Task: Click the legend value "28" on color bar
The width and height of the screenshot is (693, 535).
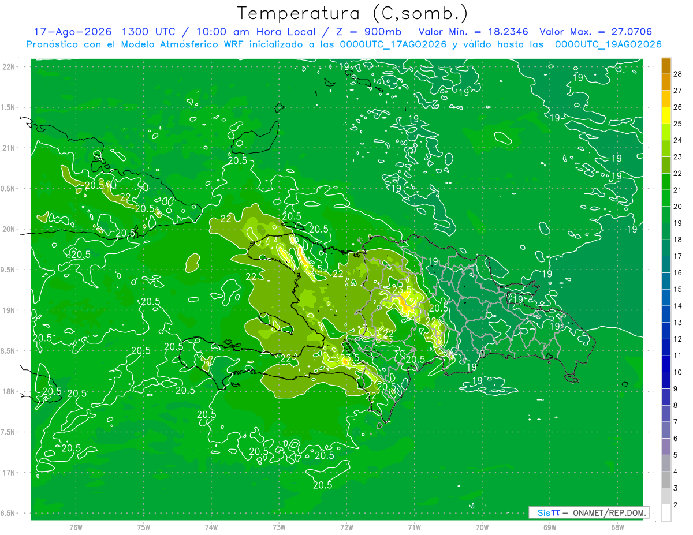Action: 678,74
